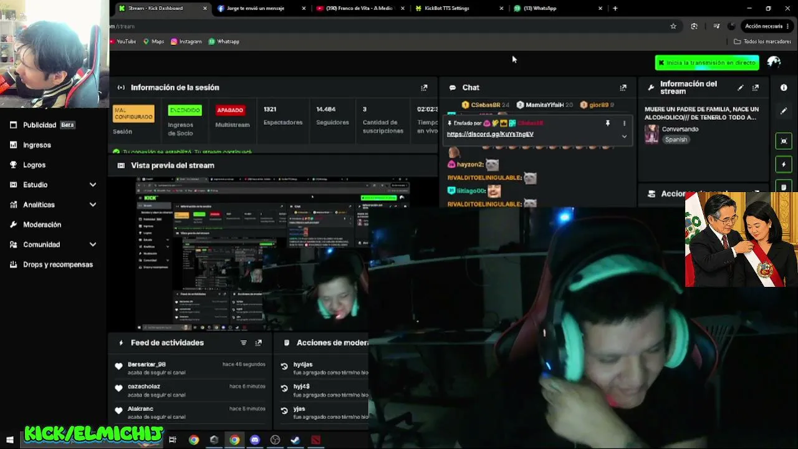The width and height of the screenshot is (798, 449).
Task: Click the MAL CONFIGURADO session badge
Action: [133, 113]
